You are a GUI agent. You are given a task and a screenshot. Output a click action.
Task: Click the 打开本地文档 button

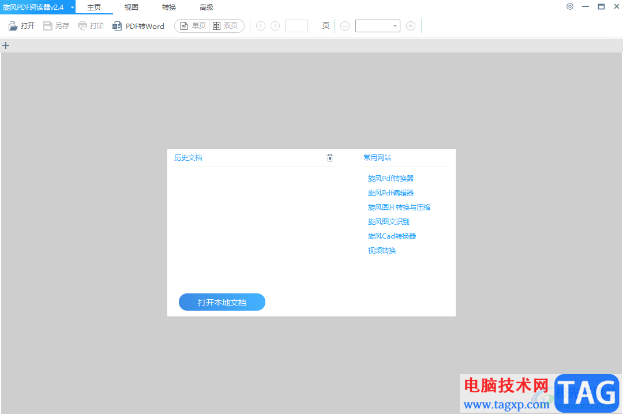click(222, 302)
